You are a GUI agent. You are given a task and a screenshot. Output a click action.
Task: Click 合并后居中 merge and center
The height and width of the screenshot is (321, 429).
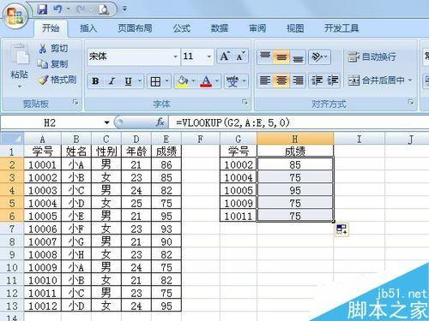click(376, 80)
